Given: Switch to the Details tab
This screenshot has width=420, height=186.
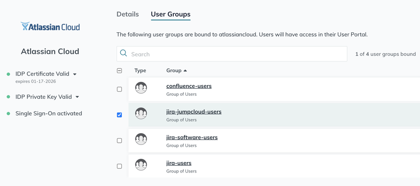Looking at the screenshot, I should coord(127,14).
